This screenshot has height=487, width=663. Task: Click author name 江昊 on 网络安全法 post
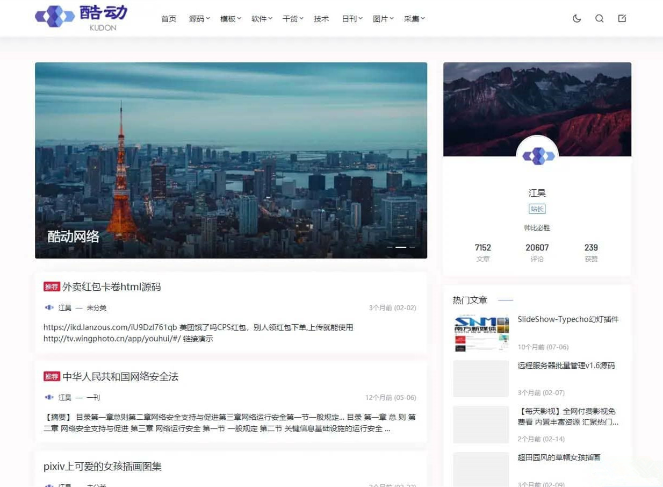click(65, 398)
